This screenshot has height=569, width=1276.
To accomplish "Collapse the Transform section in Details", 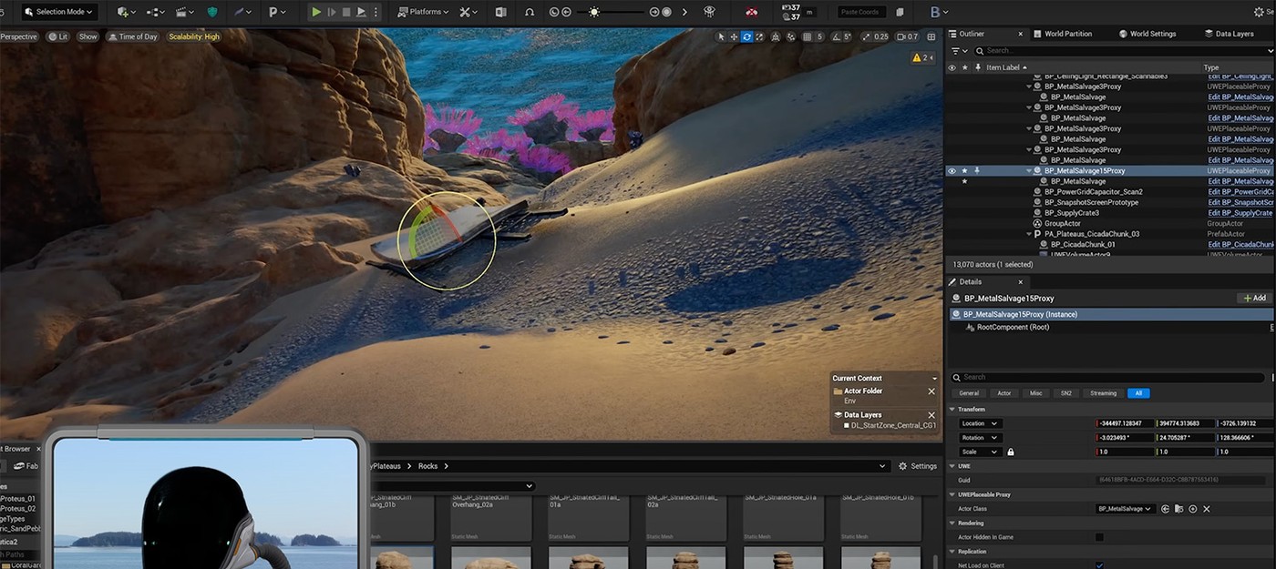I will coord(953,409).
